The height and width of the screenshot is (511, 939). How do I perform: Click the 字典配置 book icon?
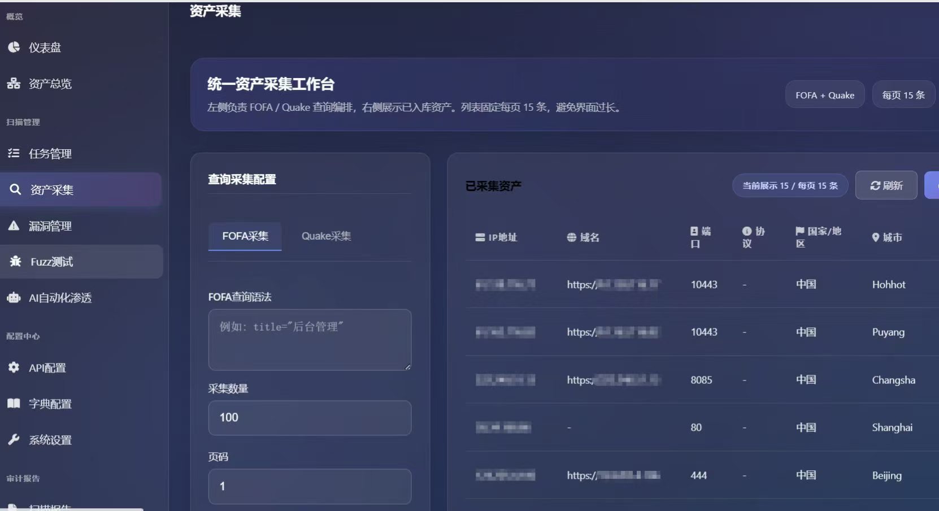tap(14, 404)
